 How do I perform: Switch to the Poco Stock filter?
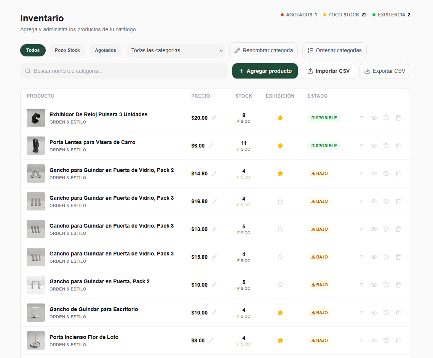tap(67, 50)
